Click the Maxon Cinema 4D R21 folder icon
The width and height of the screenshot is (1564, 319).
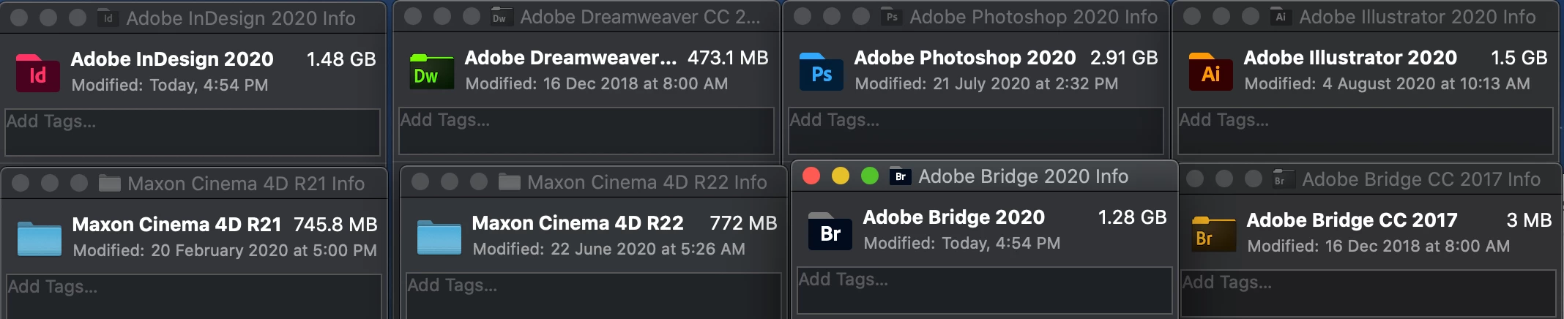tap(40, 238)
